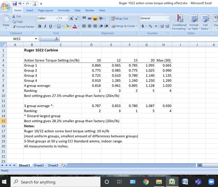Image resolution: width=218 pixels, height=187 pixels.
Task: Open the font size dropdown
Action: pyautogui.click(x=67, y=18)
